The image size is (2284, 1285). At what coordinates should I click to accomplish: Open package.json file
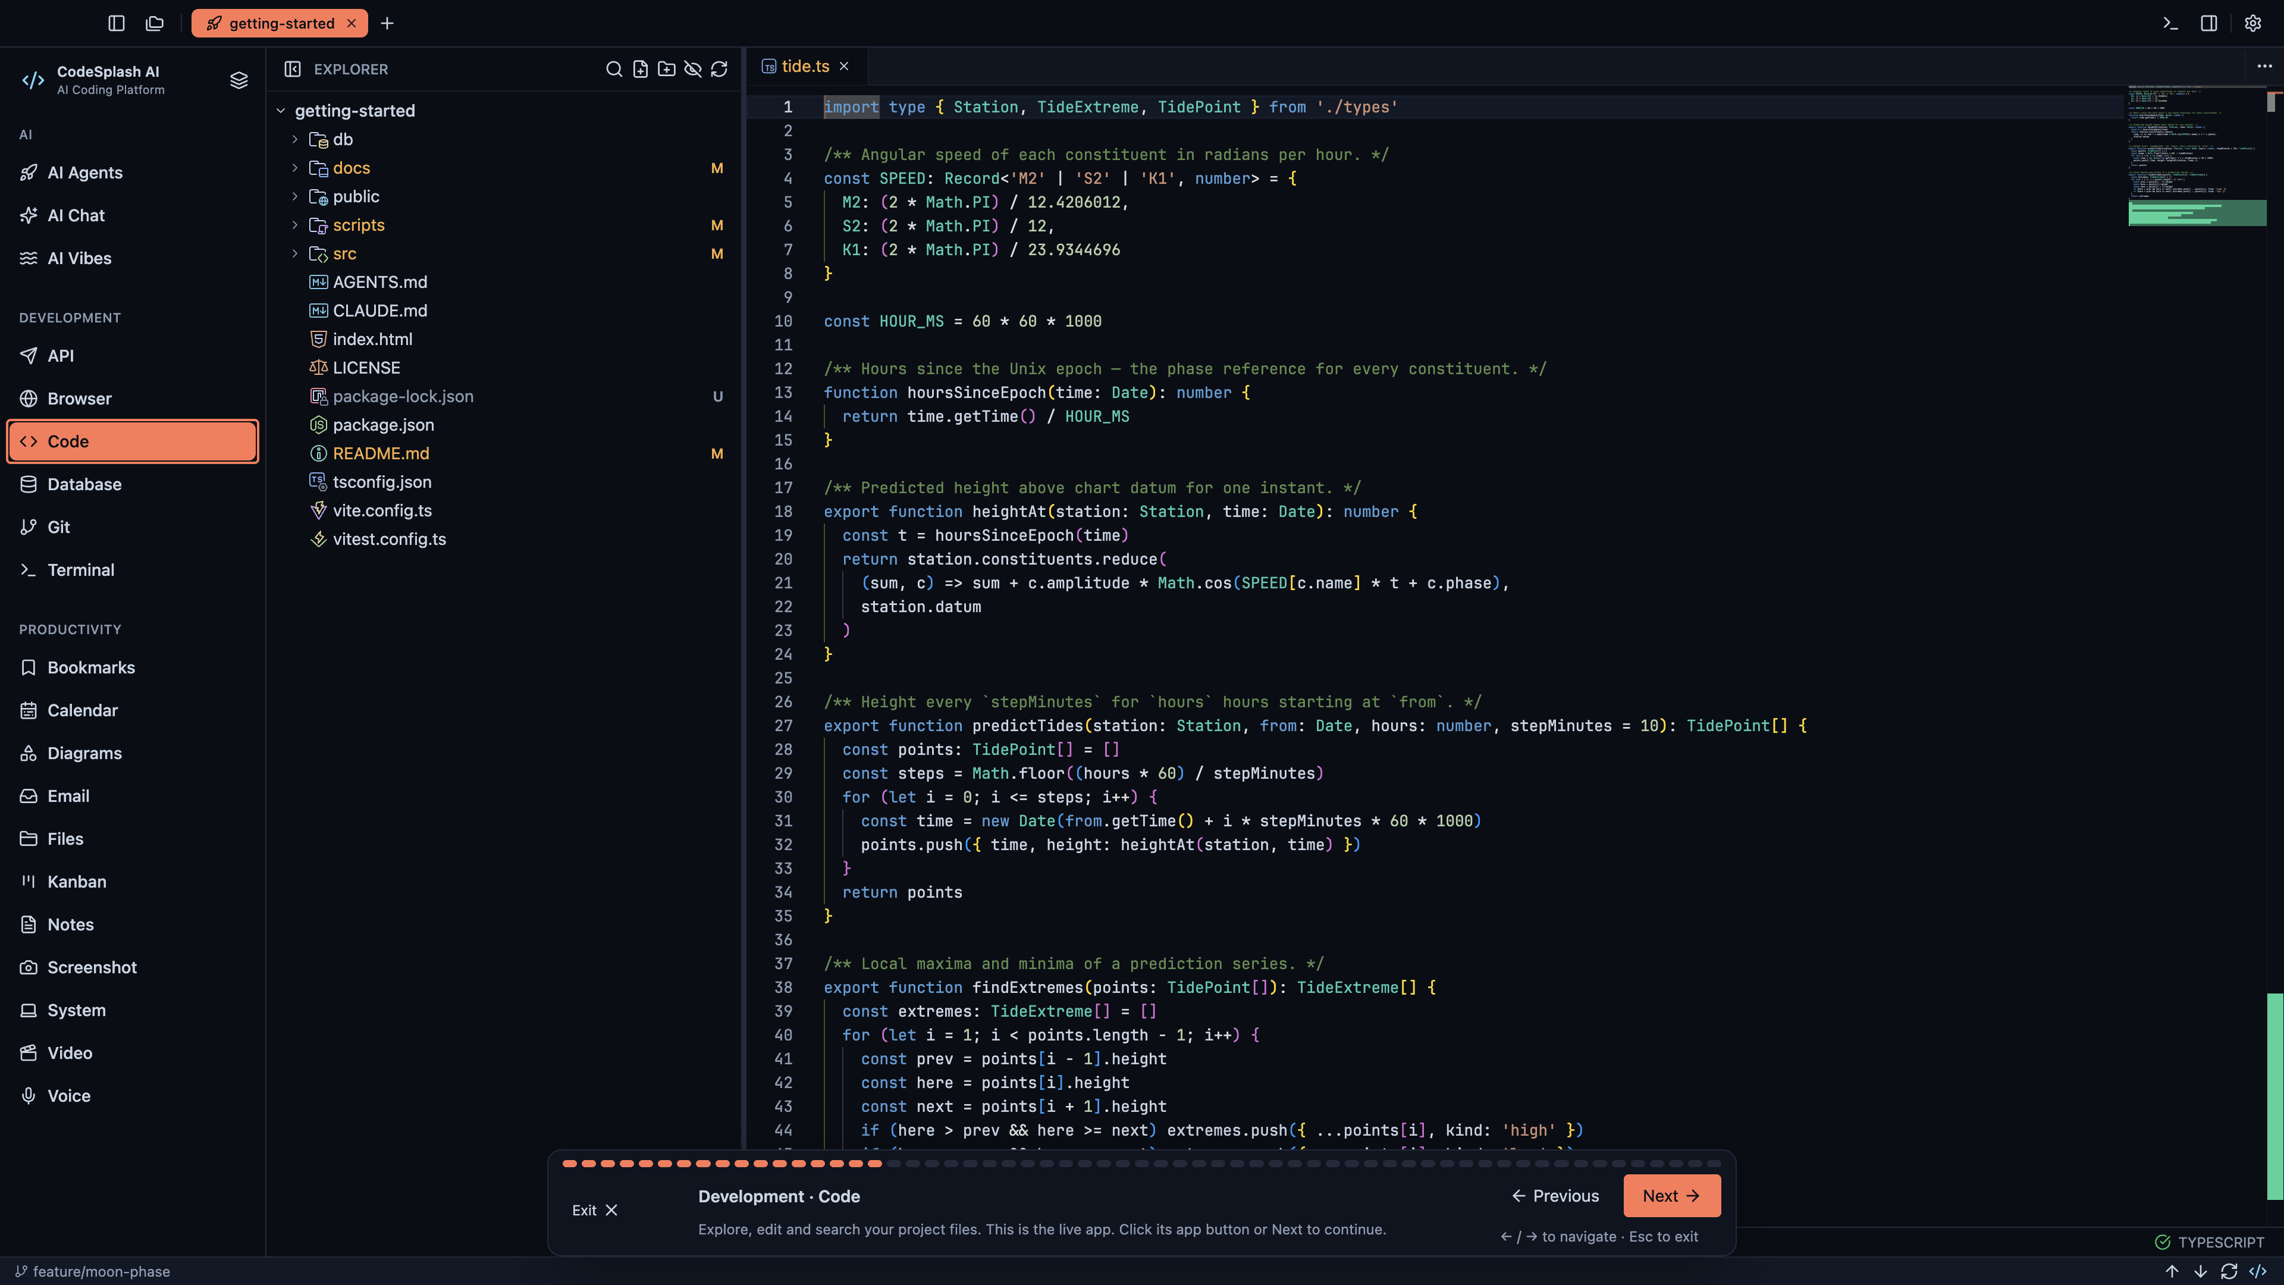tap(504, 425)
